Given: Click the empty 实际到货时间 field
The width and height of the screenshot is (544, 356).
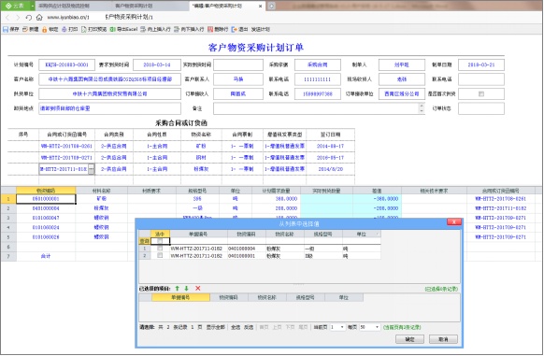Looking at the screenshot, I should (238, 64).
